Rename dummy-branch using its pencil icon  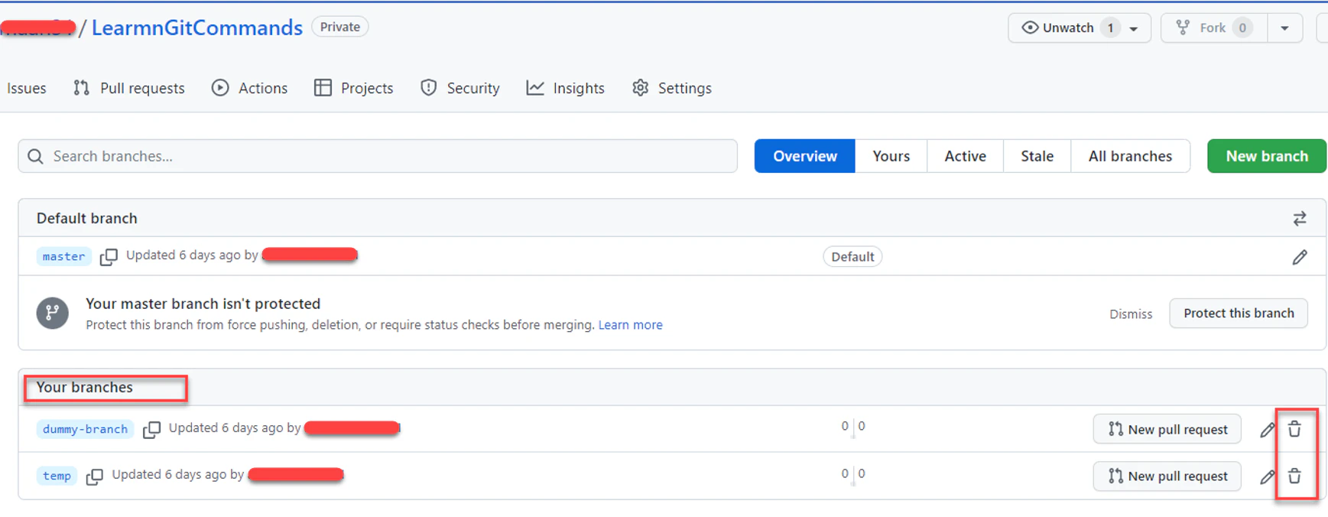[x=1267, y=430]
